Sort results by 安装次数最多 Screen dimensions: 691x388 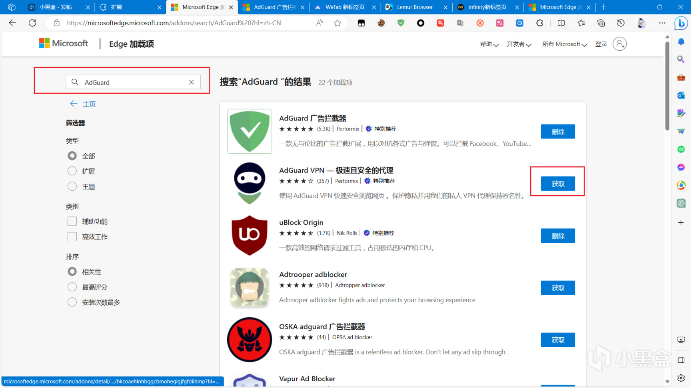coord(72,302)
